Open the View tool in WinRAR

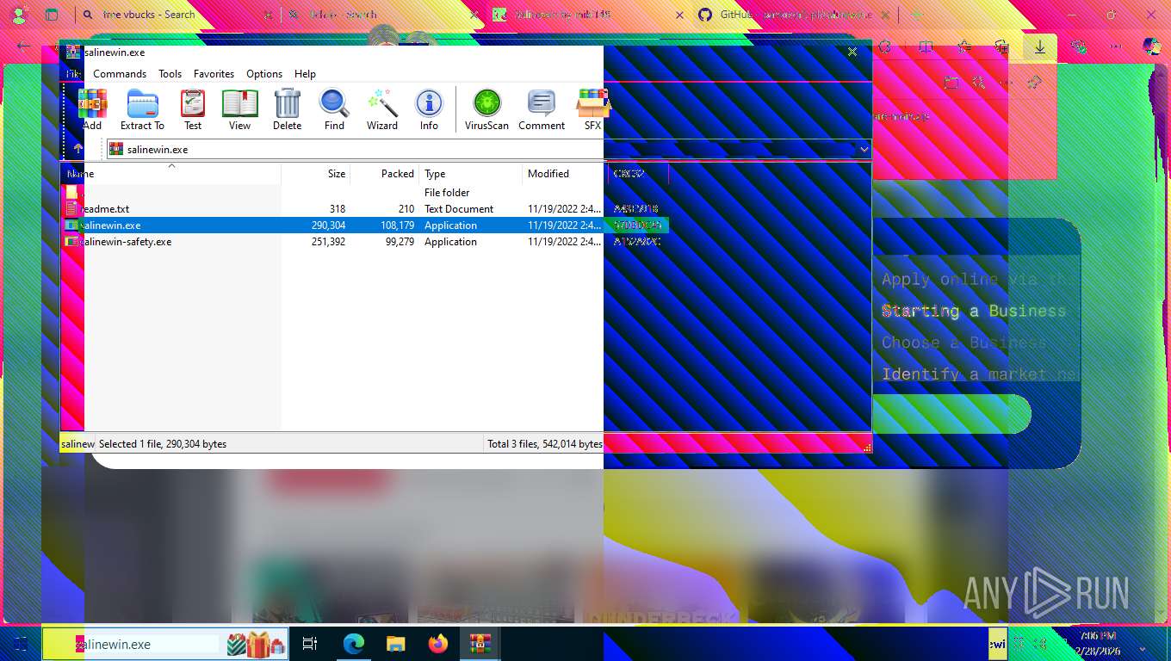click(x=239, y=109)
